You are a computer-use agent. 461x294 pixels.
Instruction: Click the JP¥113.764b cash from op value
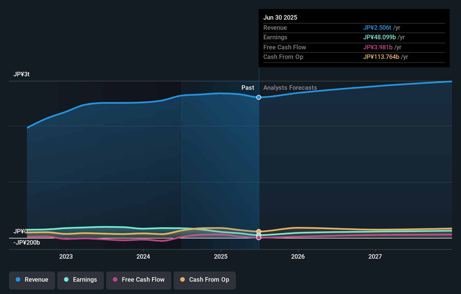click(381, 57)
